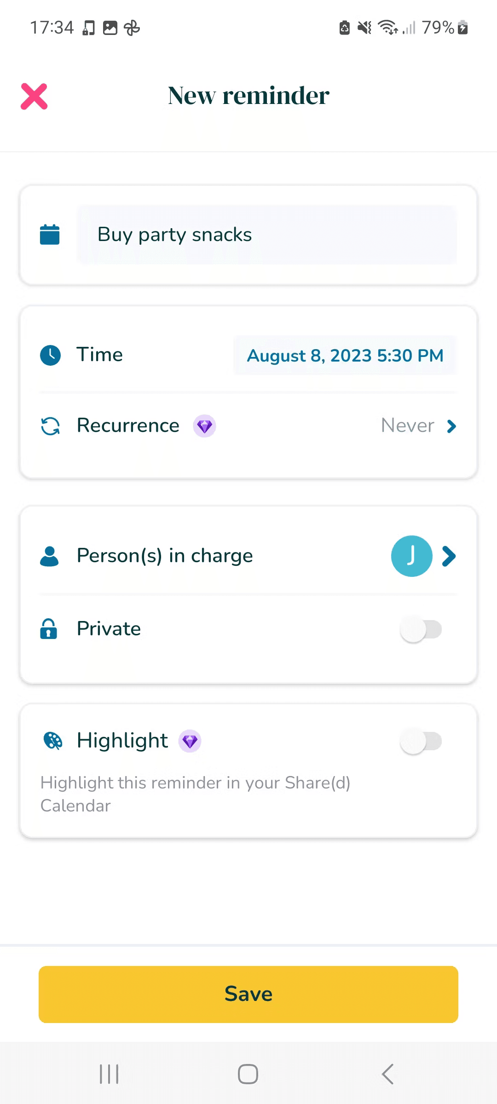Select the Never recurrence value
The height and width of the screenshot is (1104, 497).
[407, 426]
